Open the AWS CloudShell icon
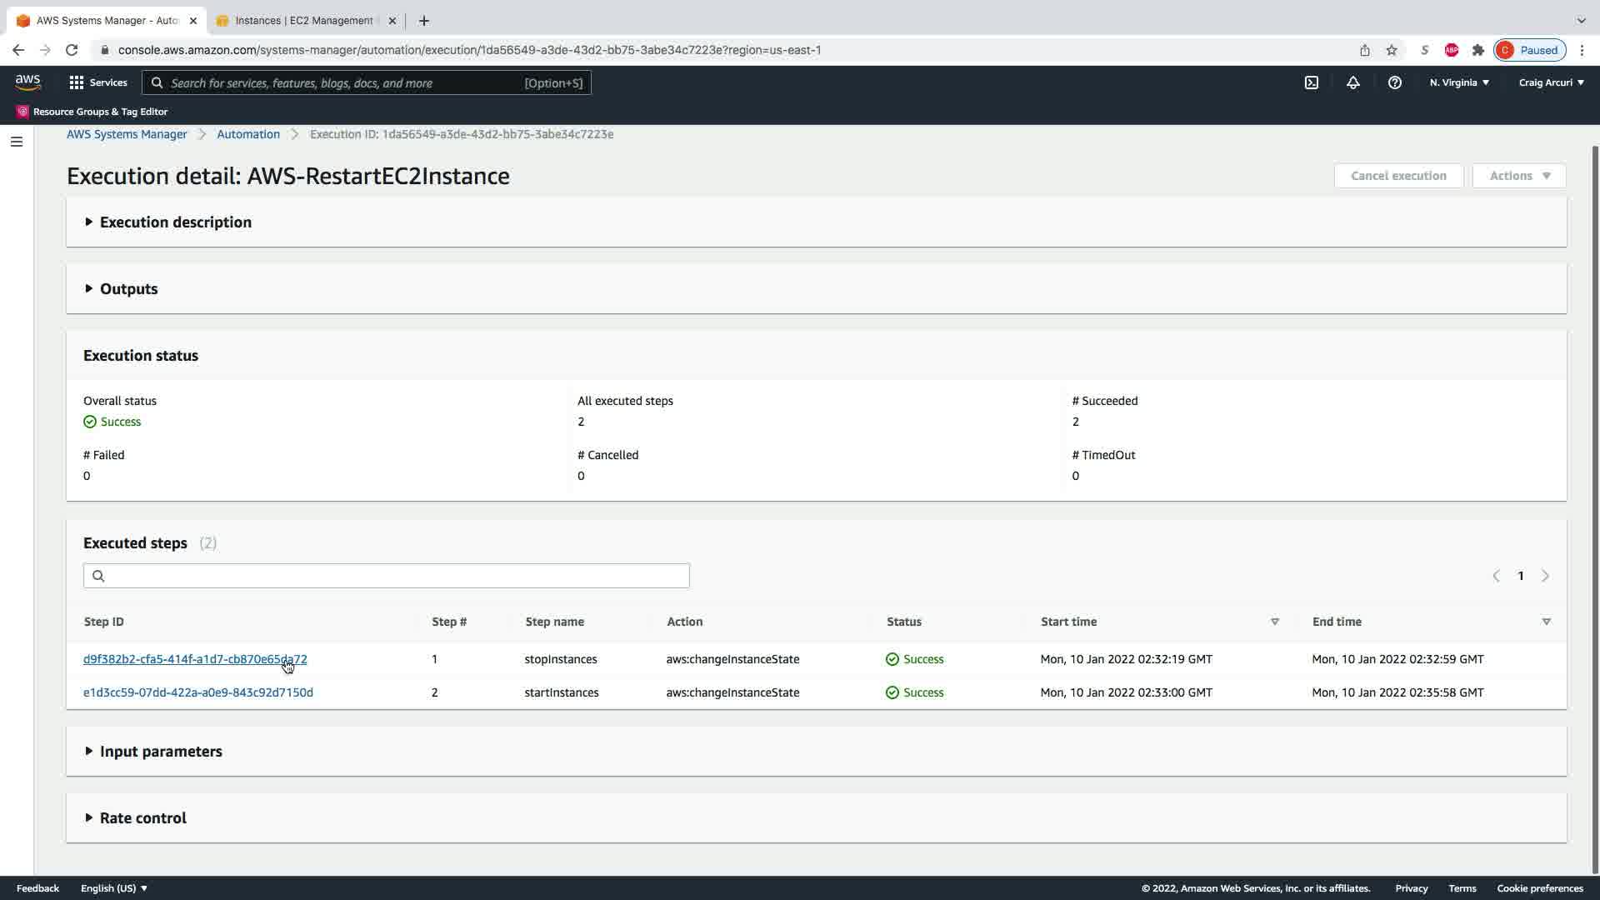This screenshot has height=900, width=1600. [x=1312, y=82]
